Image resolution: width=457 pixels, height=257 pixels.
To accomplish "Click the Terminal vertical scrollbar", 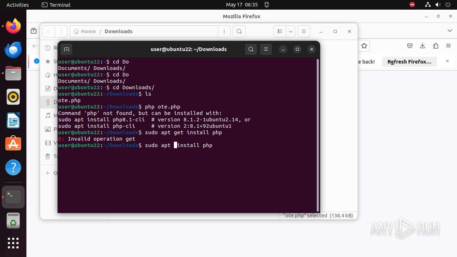I will pyautogui.click(x=317, y=135).
